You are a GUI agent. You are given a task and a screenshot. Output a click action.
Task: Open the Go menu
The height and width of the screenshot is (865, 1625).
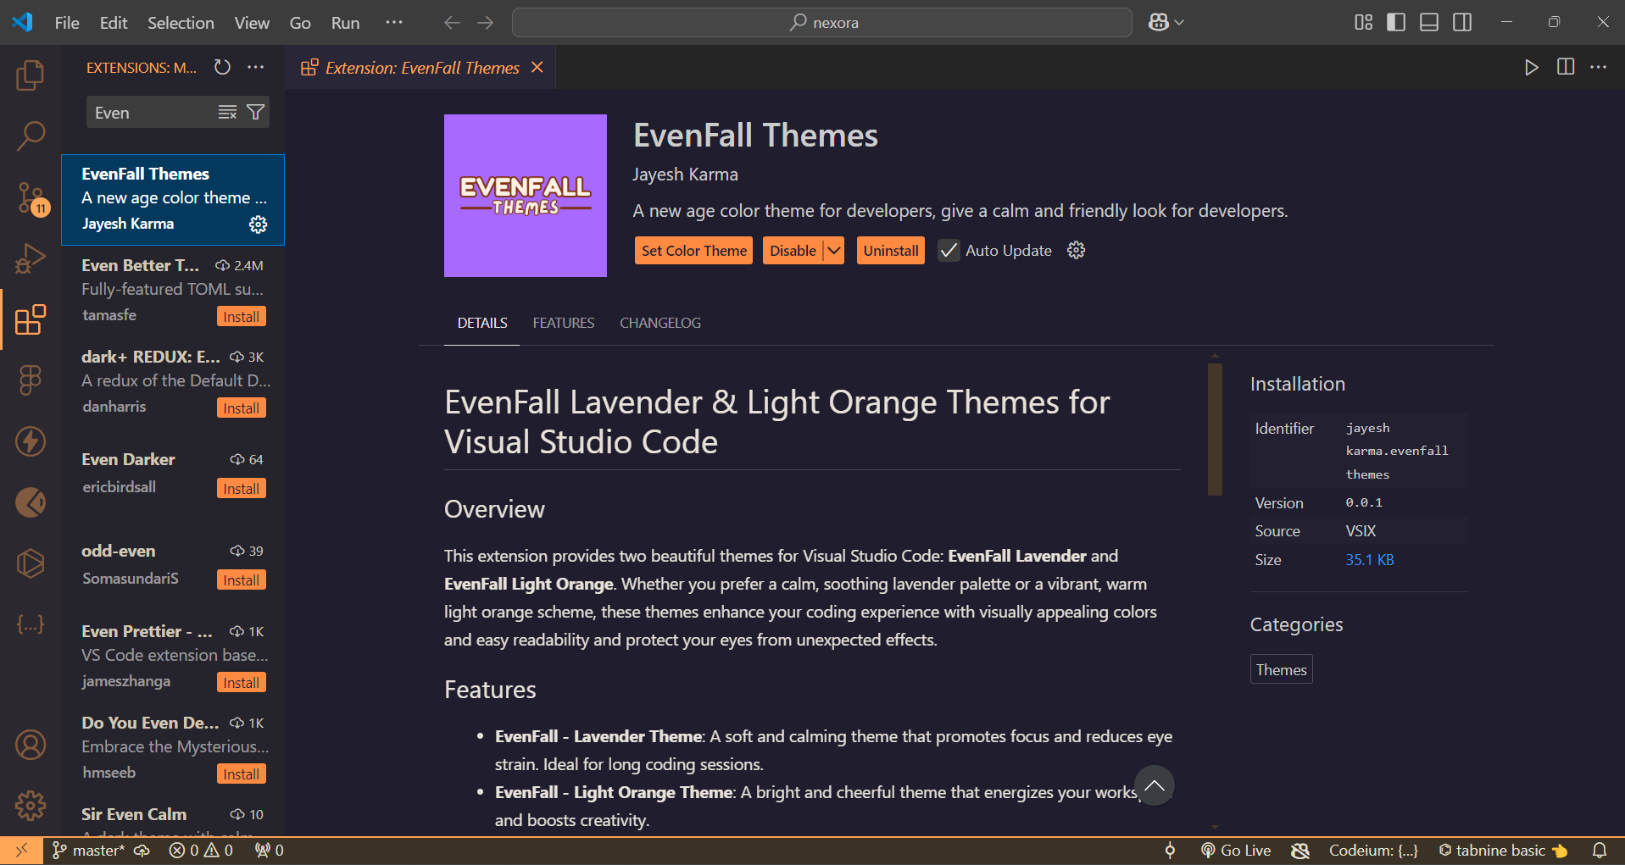[x=300, y=23]
